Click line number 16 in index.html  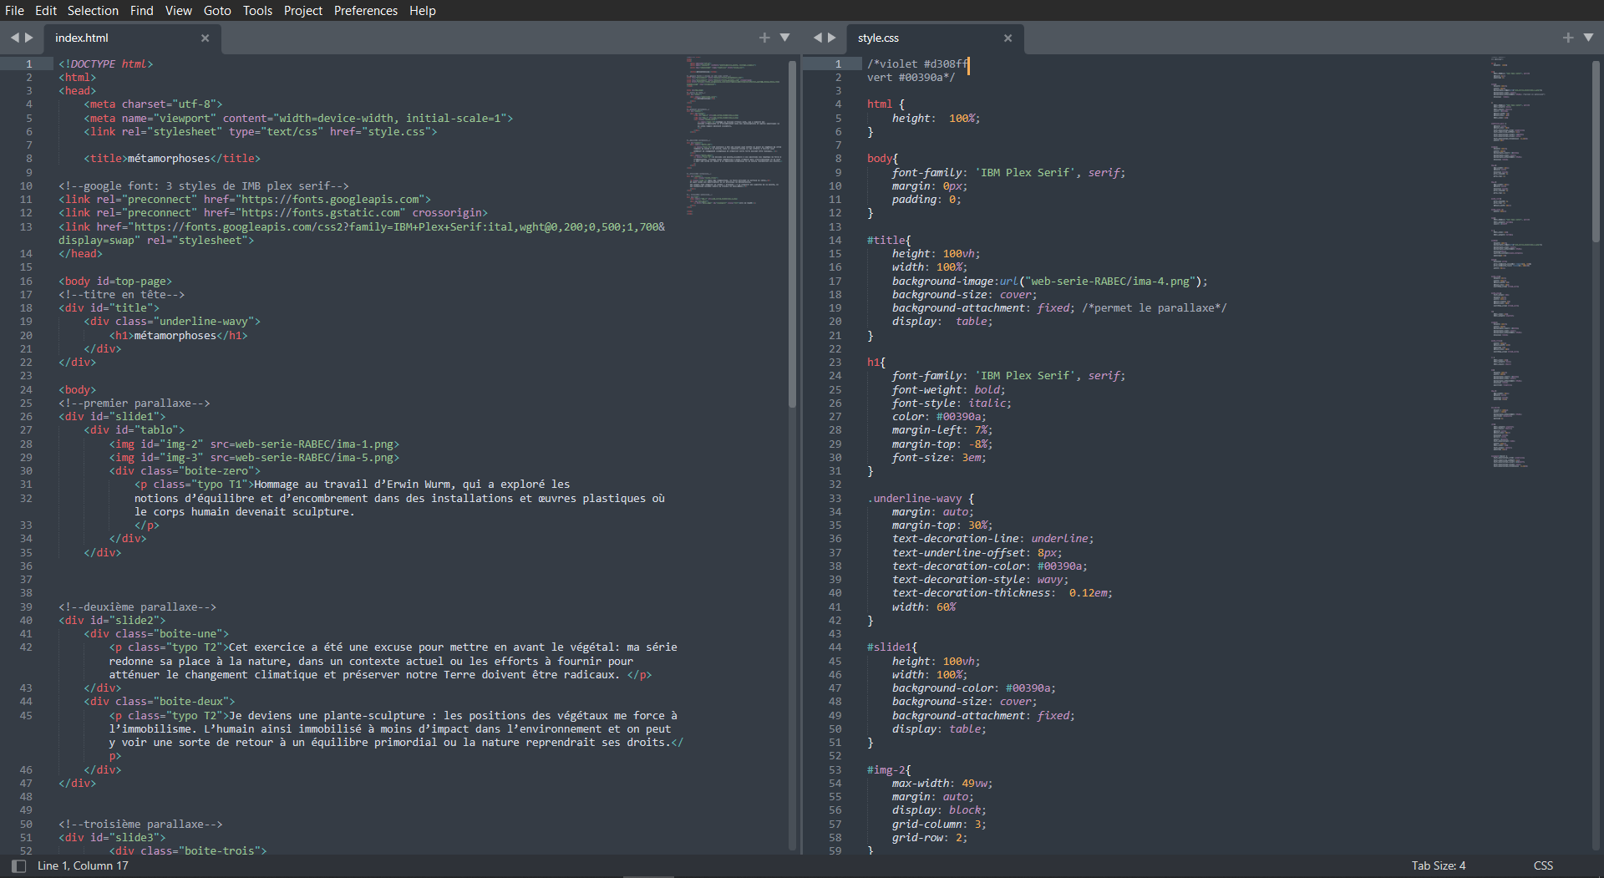[26, 281]
